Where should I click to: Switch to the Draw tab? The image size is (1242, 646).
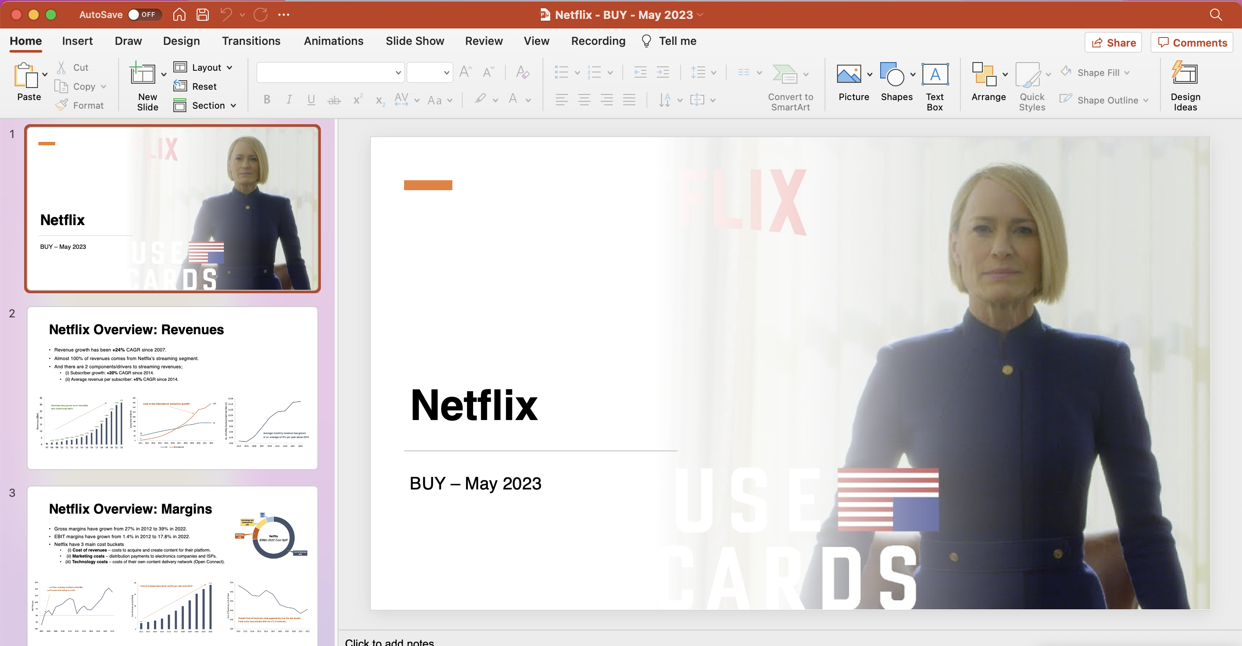128,41
